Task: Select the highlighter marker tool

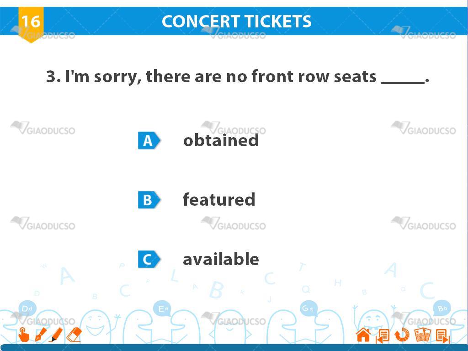Action: (56, 335)
